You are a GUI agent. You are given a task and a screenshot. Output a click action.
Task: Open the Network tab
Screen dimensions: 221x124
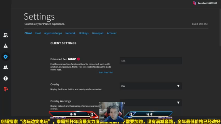pyautogui.click(x=70, y=33)
